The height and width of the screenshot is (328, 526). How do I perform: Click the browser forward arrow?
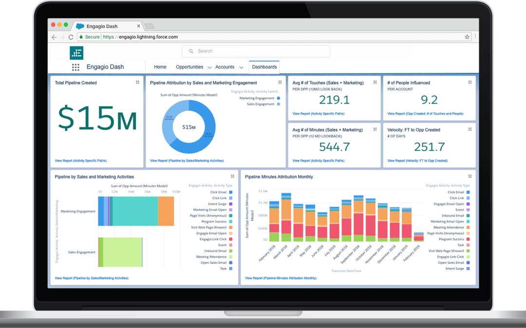tap(62, 37)
